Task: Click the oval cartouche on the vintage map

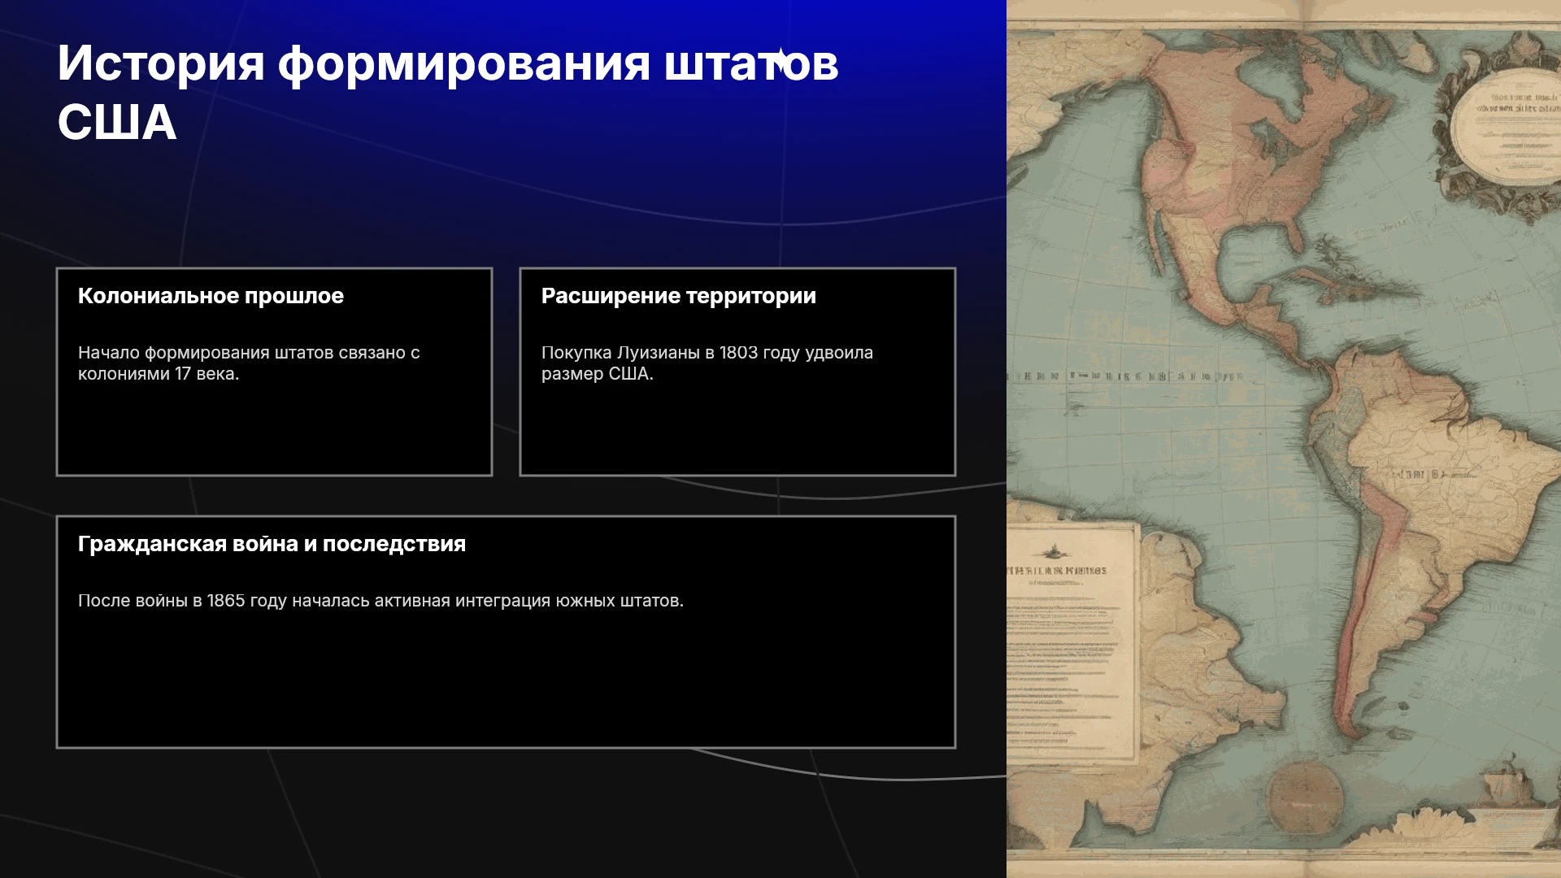Action: (1506, 126)
